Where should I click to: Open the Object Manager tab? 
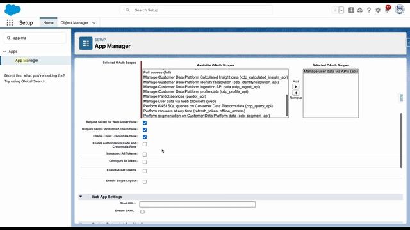[x=74, y=23]
